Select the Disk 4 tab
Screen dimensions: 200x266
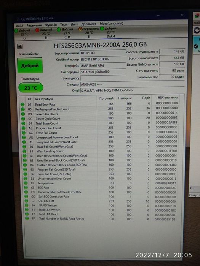click(x=109, y=32)
